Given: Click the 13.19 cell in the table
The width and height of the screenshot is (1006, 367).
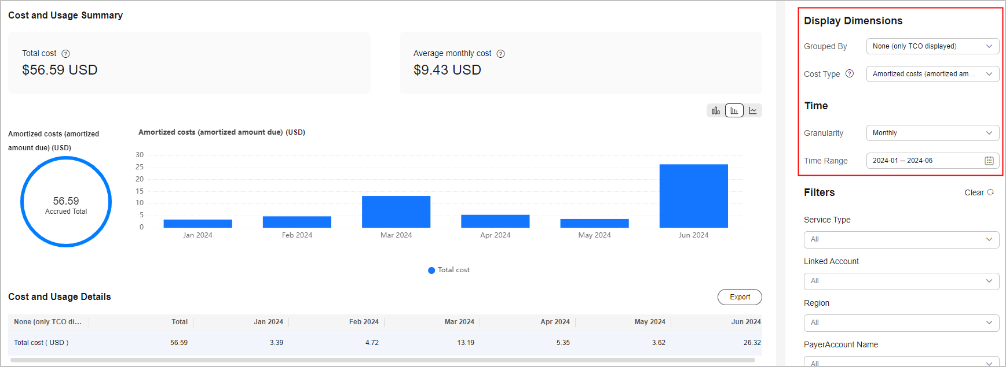Looking at the screenshot, I should coord(466,343).
